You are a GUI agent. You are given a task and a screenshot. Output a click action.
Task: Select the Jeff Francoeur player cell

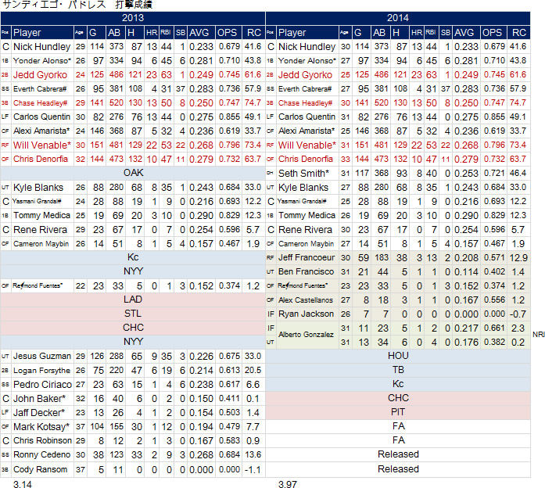[307, 257]
